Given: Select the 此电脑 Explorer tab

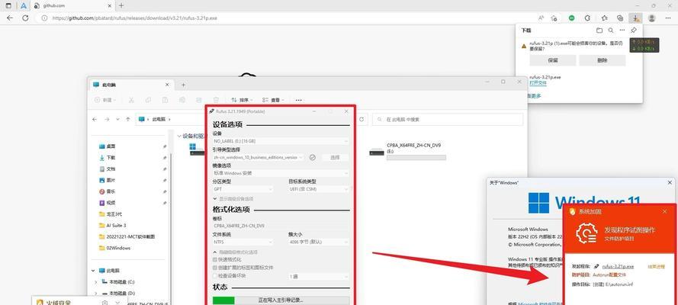Looking at the screenshot, I should point(131,85).
